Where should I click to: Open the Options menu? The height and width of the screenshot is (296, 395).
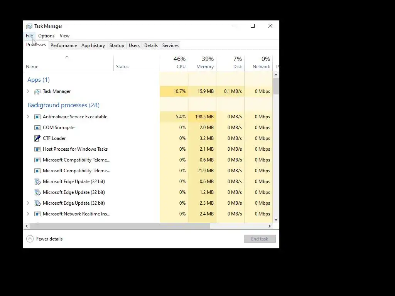tap(46, 36)
